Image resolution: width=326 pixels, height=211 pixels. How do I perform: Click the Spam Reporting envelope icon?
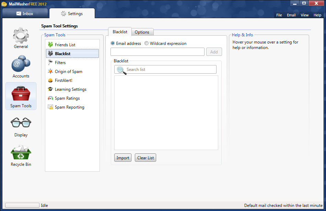50,107
